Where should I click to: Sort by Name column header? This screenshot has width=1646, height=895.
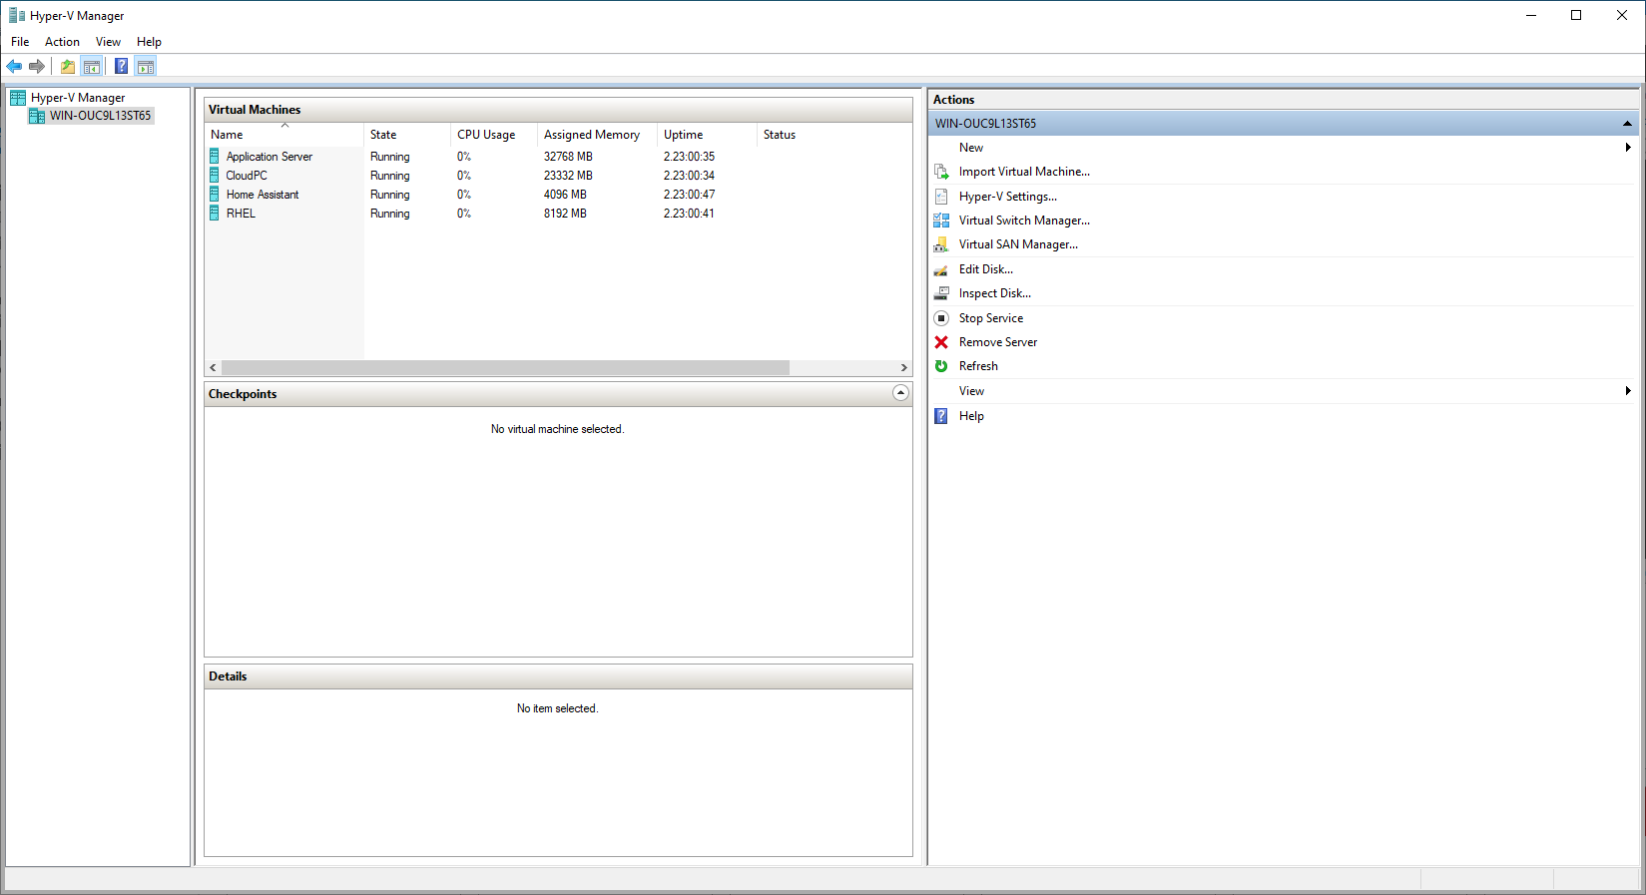284,135
